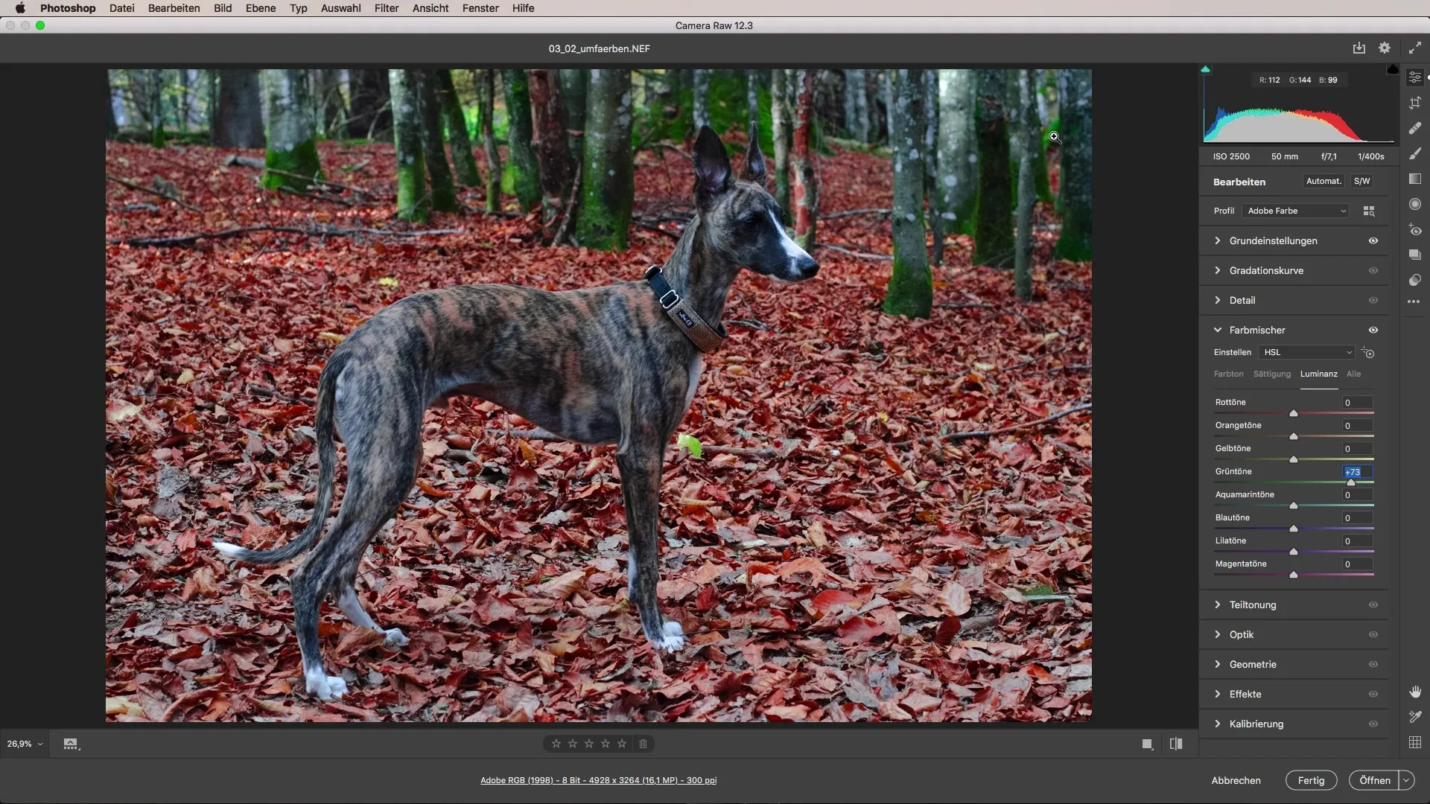Viewport: 1430px width, 804px height.
Task: Click the targeted adjustment tool in Farbmischer
Action: pos(1368,353)
